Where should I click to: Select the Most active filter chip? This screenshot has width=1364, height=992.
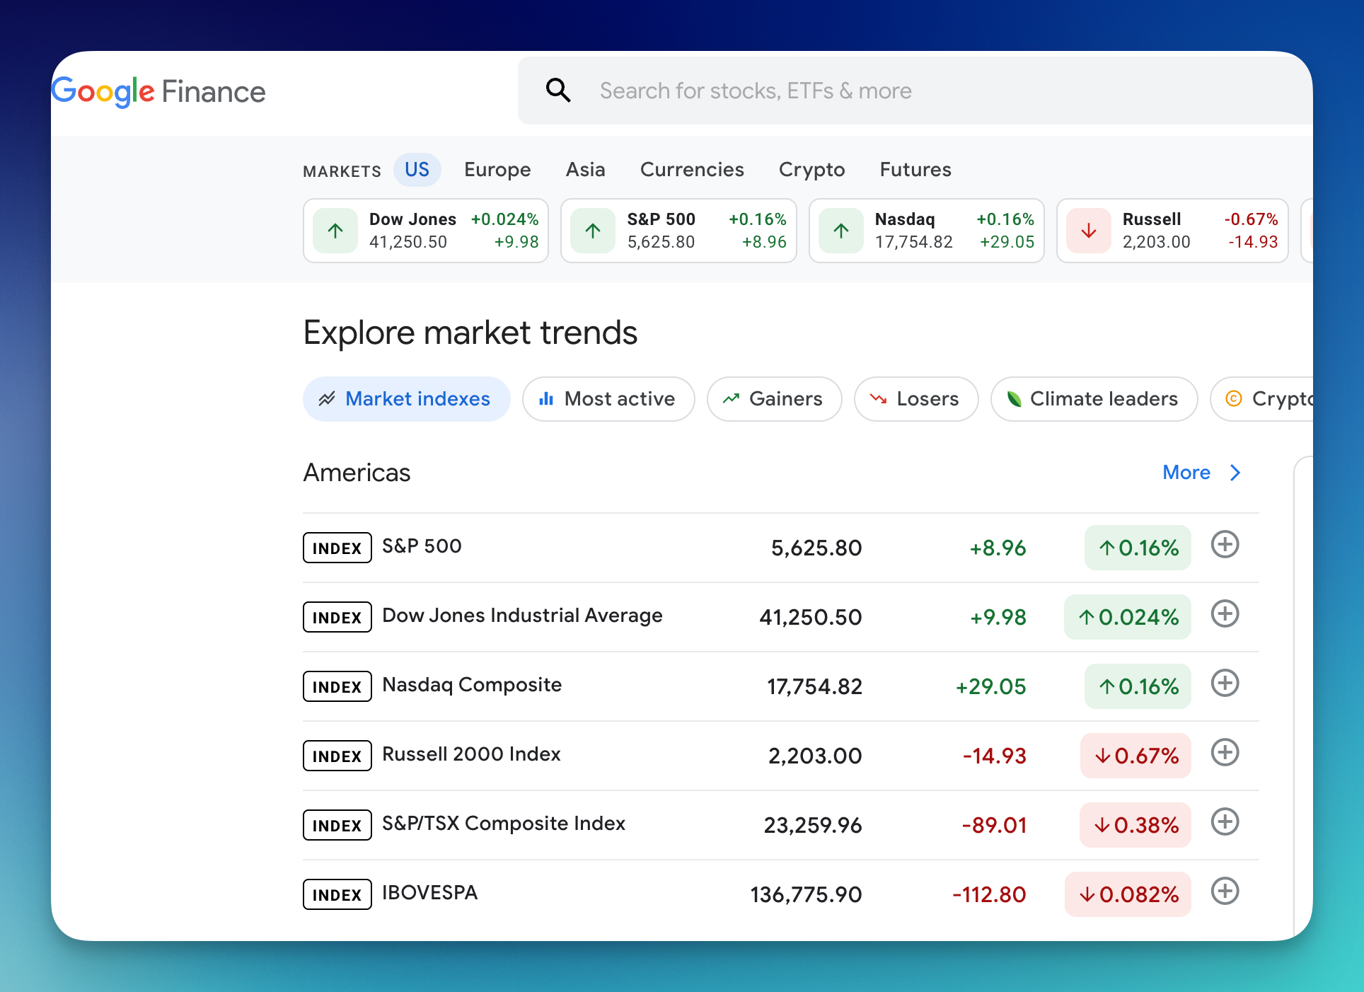pyautogui.click(x=608, y=399)
